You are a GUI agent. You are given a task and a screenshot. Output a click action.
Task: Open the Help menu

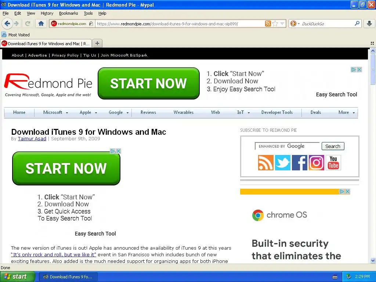pos(102,13)
